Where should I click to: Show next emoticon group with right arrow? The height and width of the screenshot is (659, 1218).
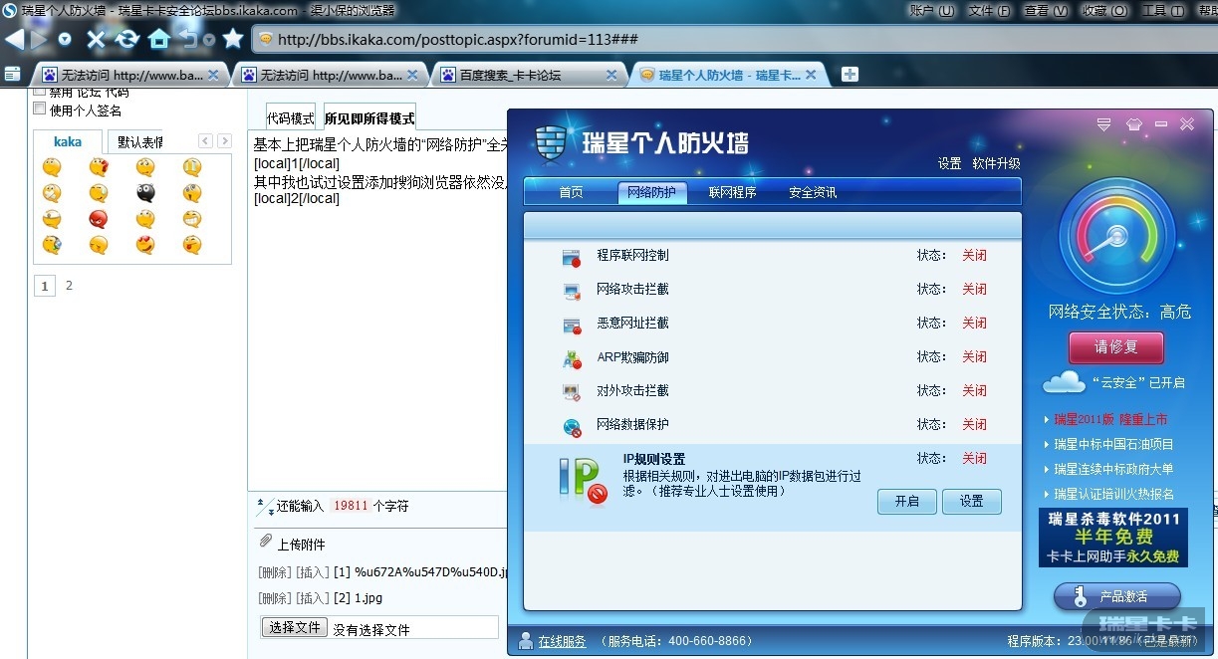click(x=224, y=141)
